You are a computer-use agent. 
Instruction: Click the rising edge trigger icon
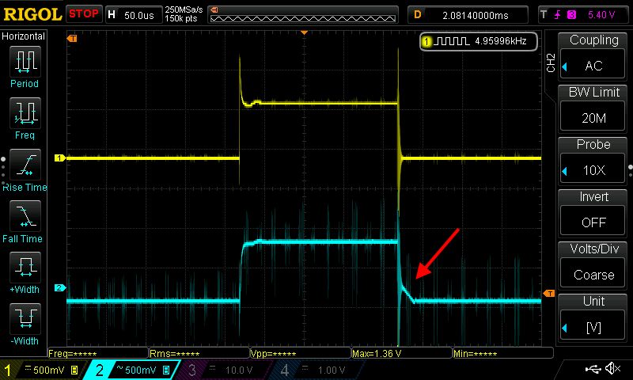click(558, 15)
